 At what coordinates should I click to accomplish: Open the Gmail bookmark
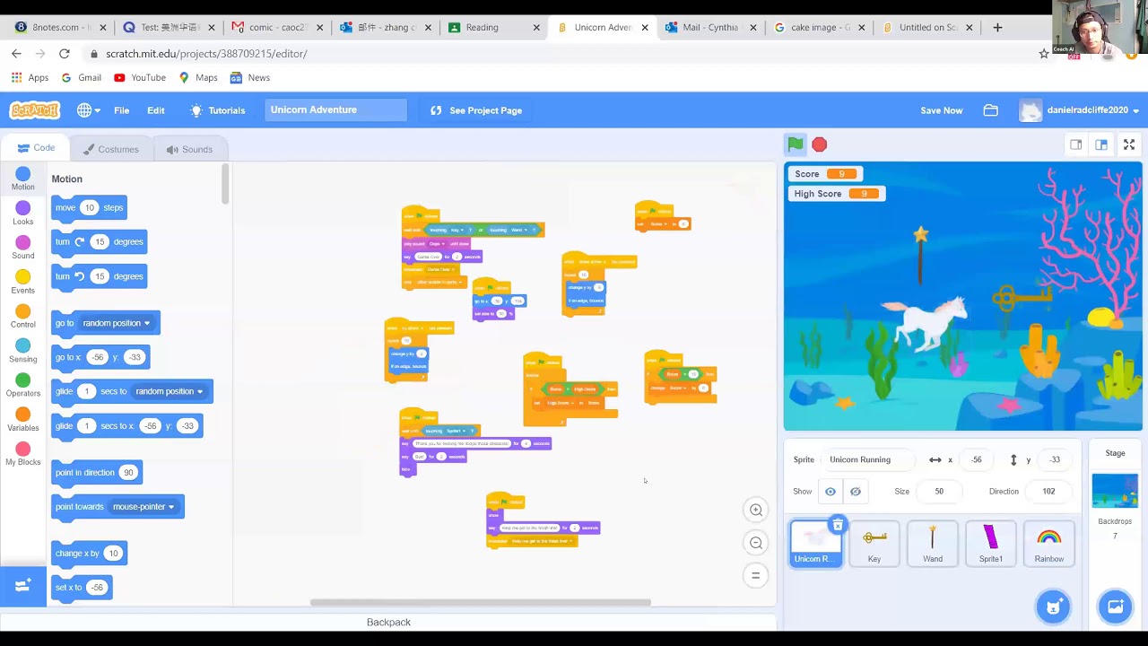[81, 78]
